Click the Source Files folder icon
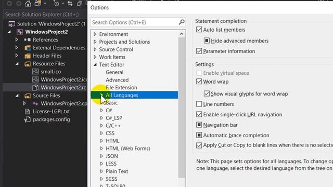Viewport: 333px width, 187px height. pos(28,96)
